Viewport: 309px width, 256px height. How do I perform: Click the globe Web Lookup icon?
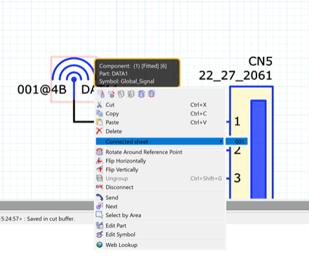(x=99, y=245)
